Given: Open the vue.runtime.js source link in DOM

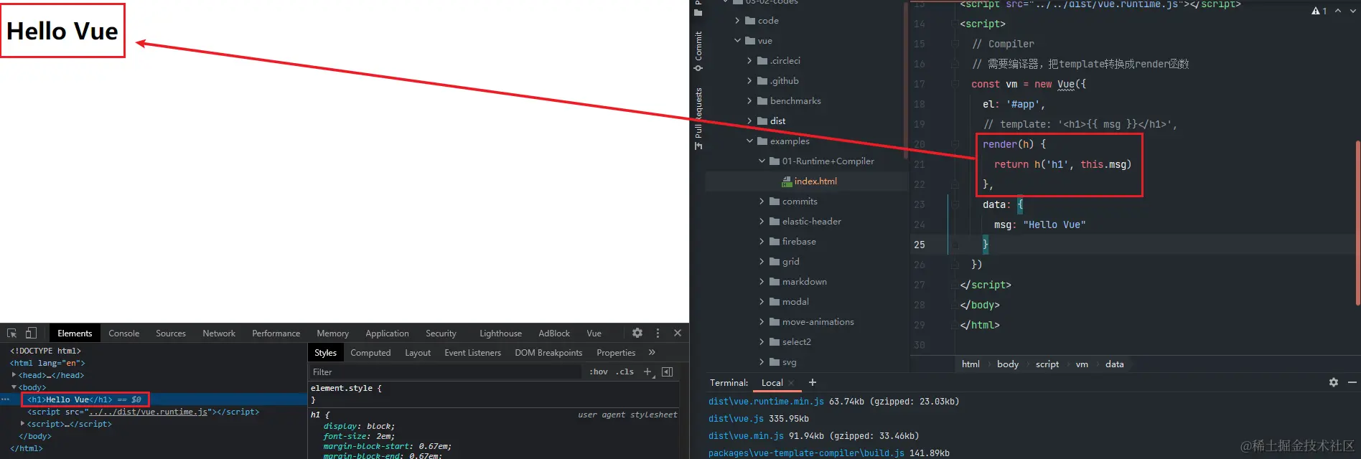Looking at the screenshot, I should pyautogui.click(x=148, y=412).
